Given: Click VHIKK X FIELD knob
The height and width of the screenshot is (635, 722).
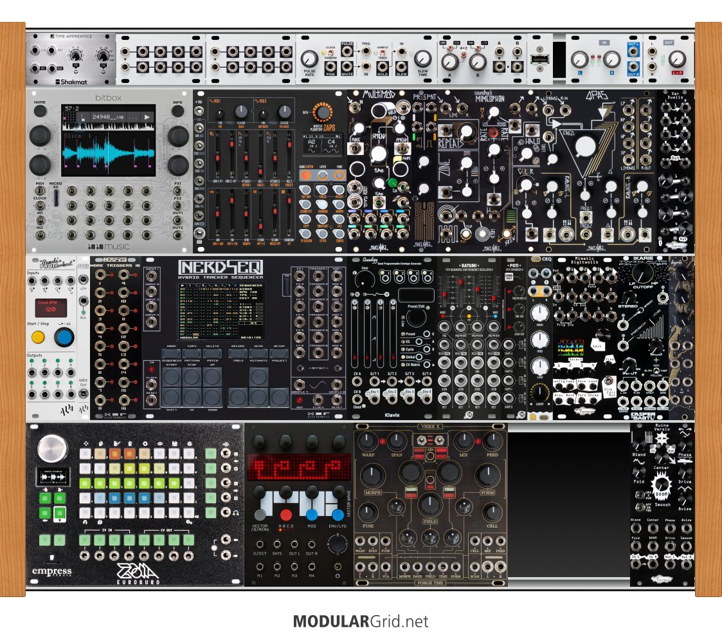Looking at the screenshot, I should [430, 504].
